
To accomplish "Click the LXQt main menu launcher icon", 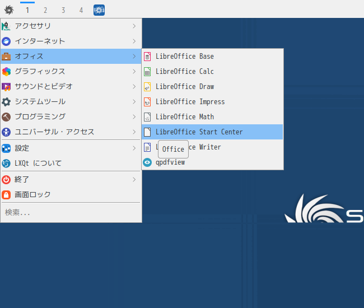I will point(9,10).
